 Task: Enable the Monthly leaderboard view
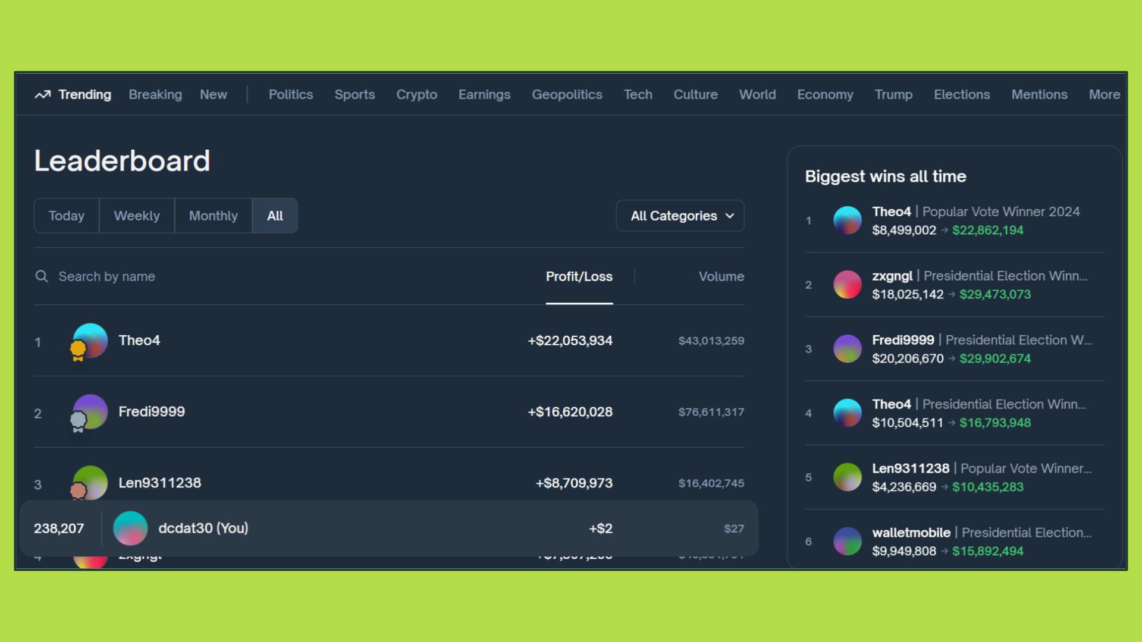click(x=213, y=215)
